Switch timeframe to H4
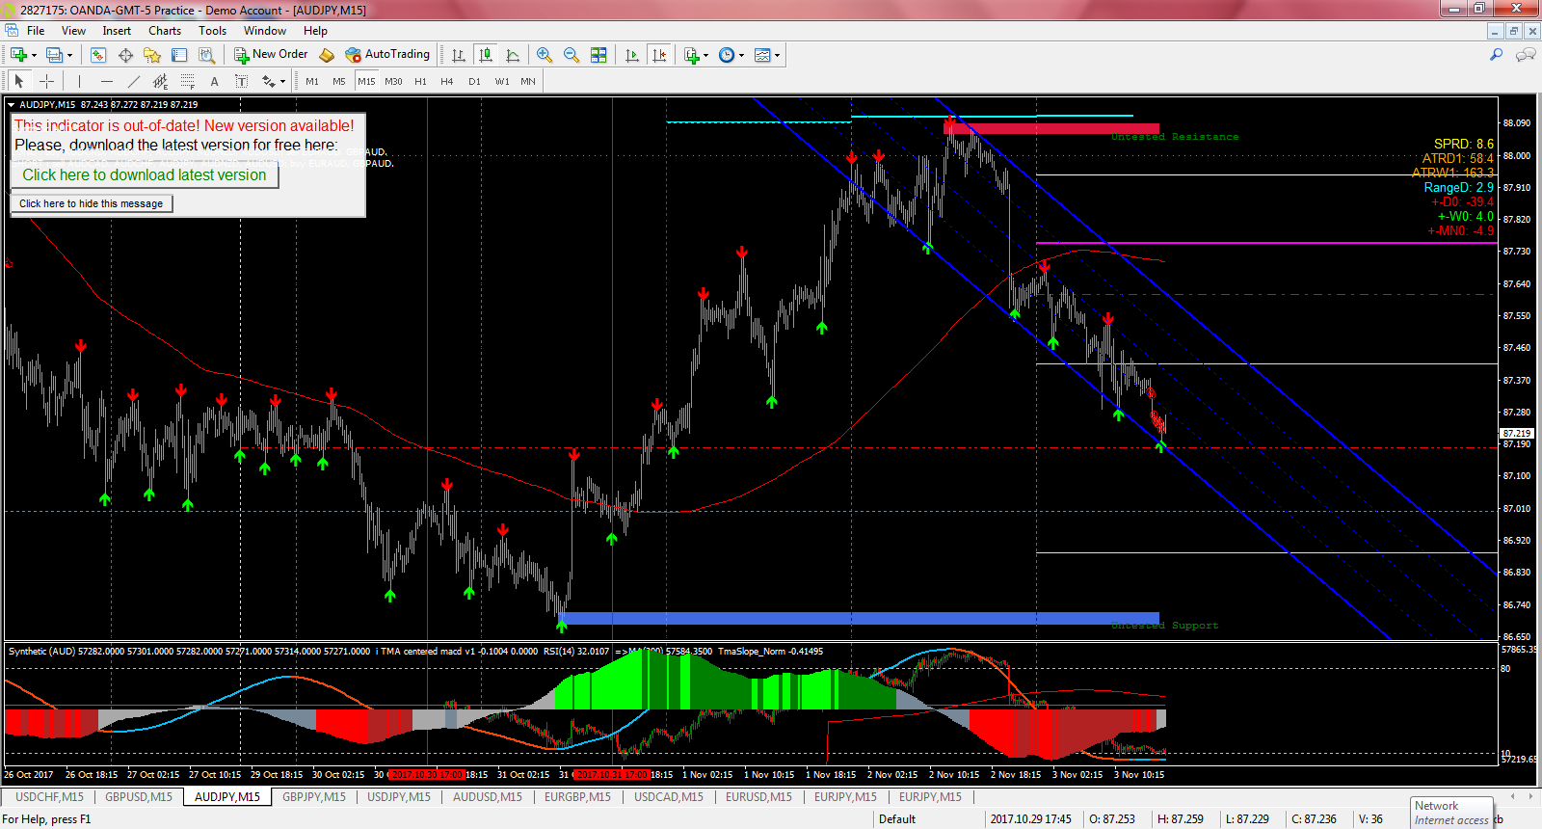The height and width of the screenshot is (829, 1542). tap(446, 82)
